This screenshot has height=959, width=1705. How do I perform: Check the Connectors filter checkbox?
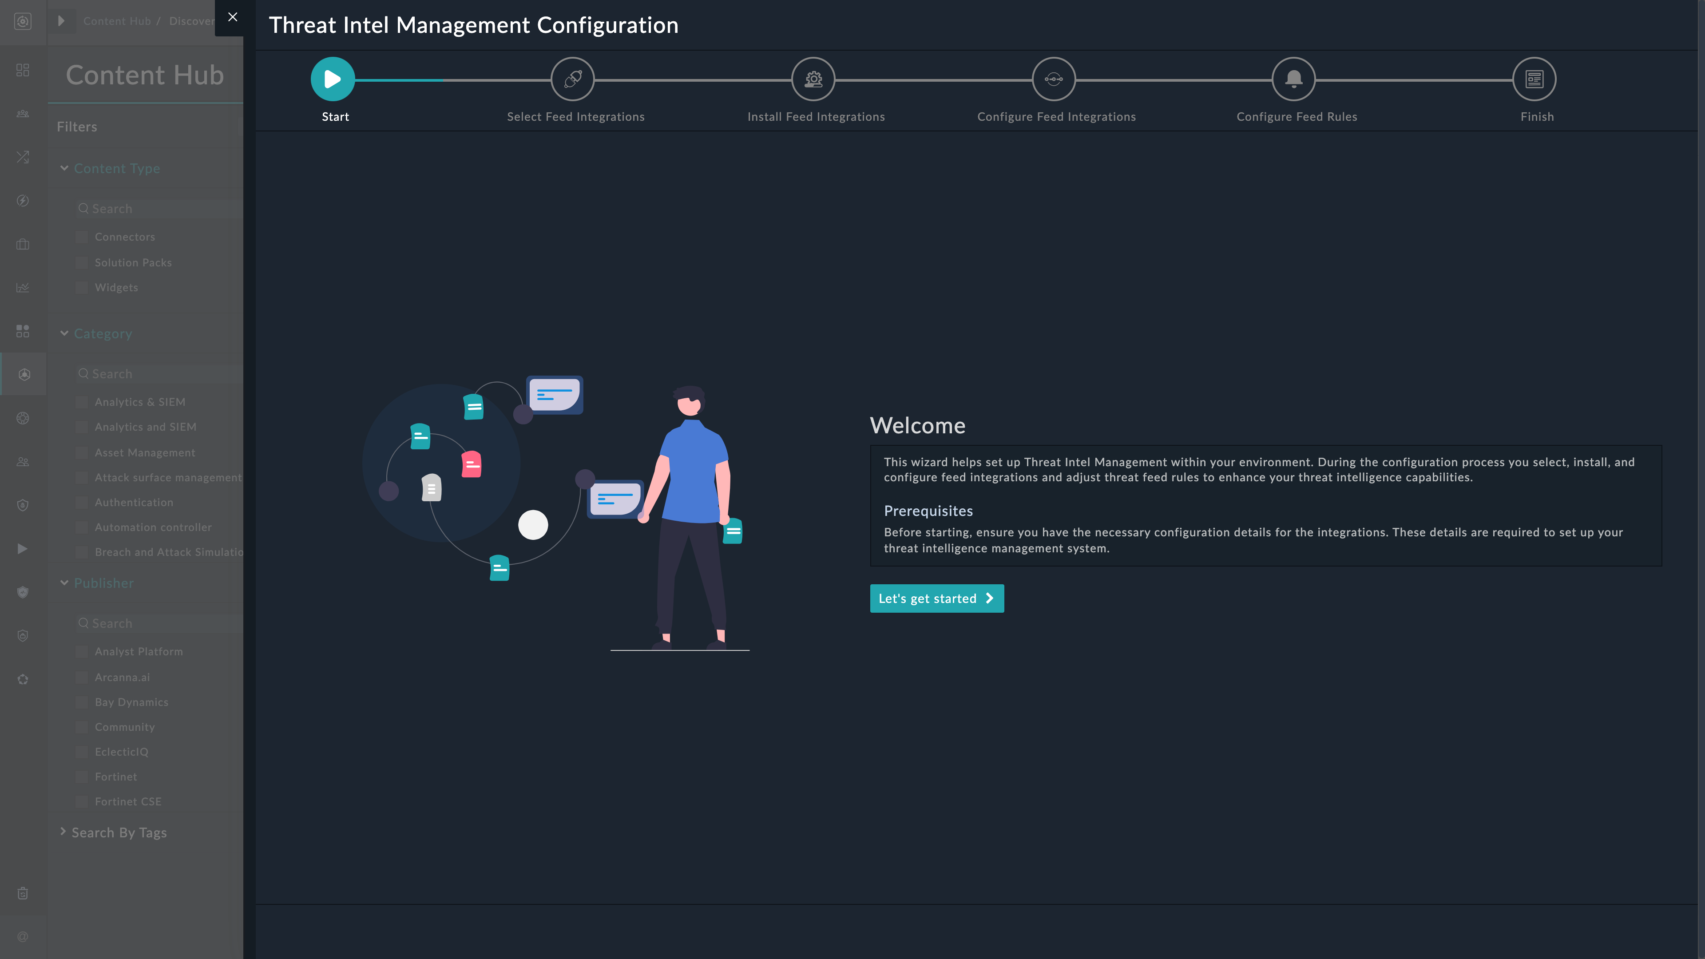tap(82, 237)
